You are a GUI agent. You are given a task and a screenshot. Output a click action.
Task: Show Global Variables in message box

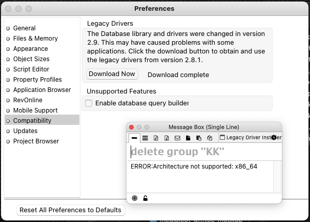click(167, 138)
